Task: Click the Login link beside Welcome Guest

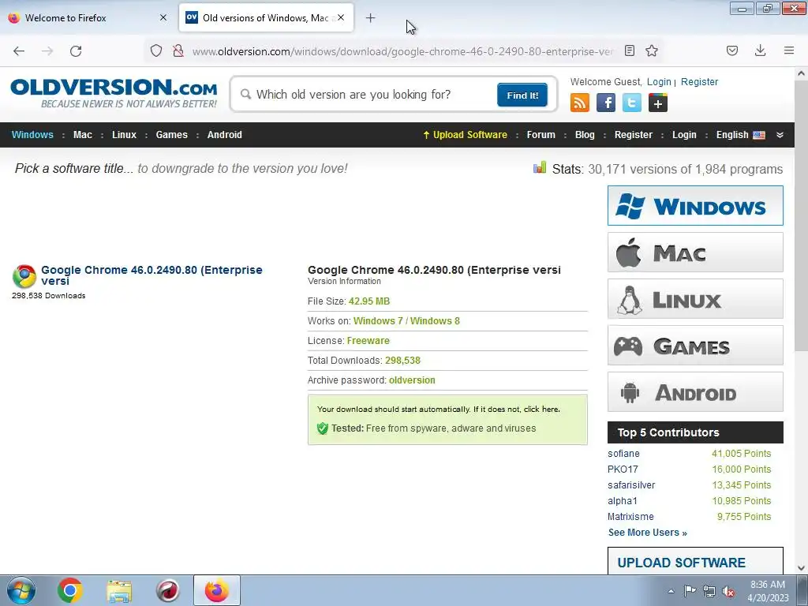Action: [x=659, y=82]
